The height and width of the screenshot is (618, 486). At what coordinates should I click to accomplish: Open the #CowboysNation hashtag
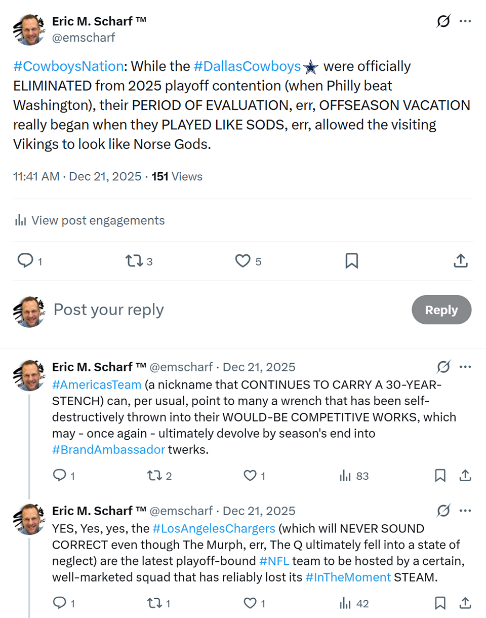pyautogui.click(x=68, y=66)
